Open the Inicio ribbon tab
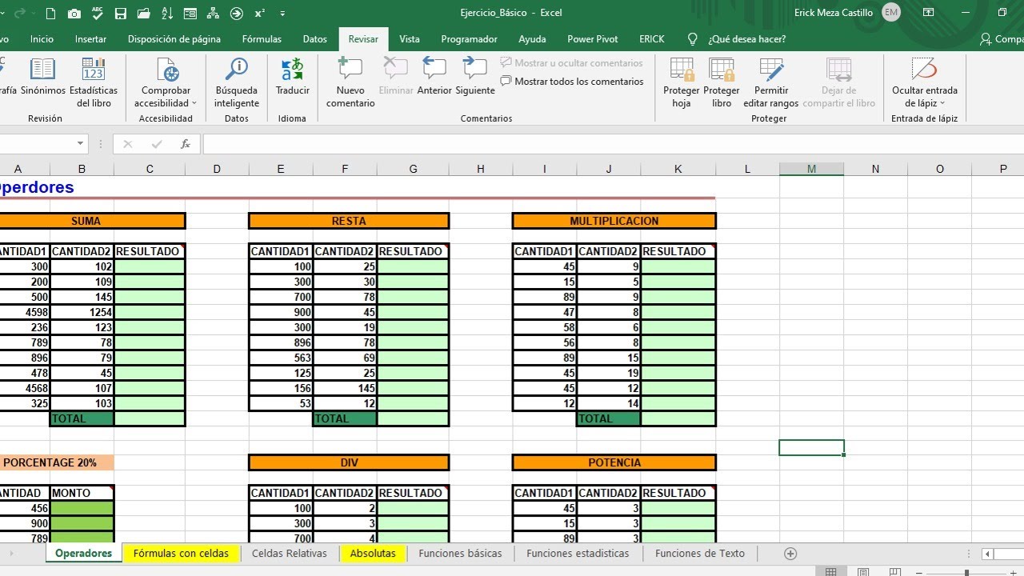Viewport: 1024px width, 576px height. pyautogui.click(x=42, y=38)
